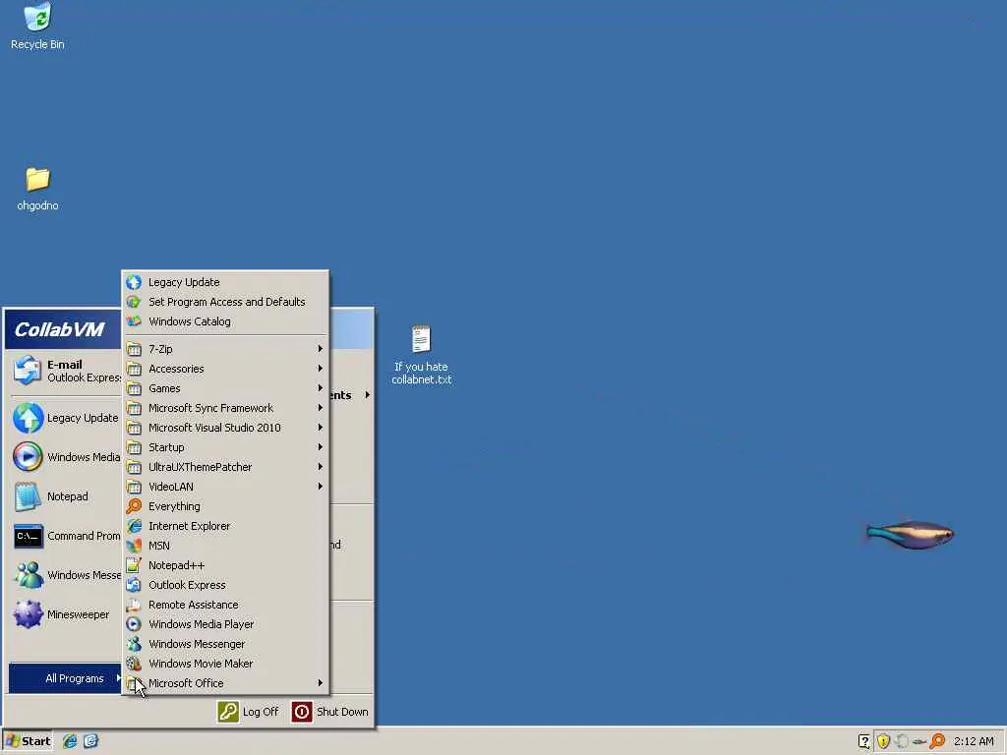
Task: Expand the VideoLAN submenu arrow
Action: click(x=320, y=487)
